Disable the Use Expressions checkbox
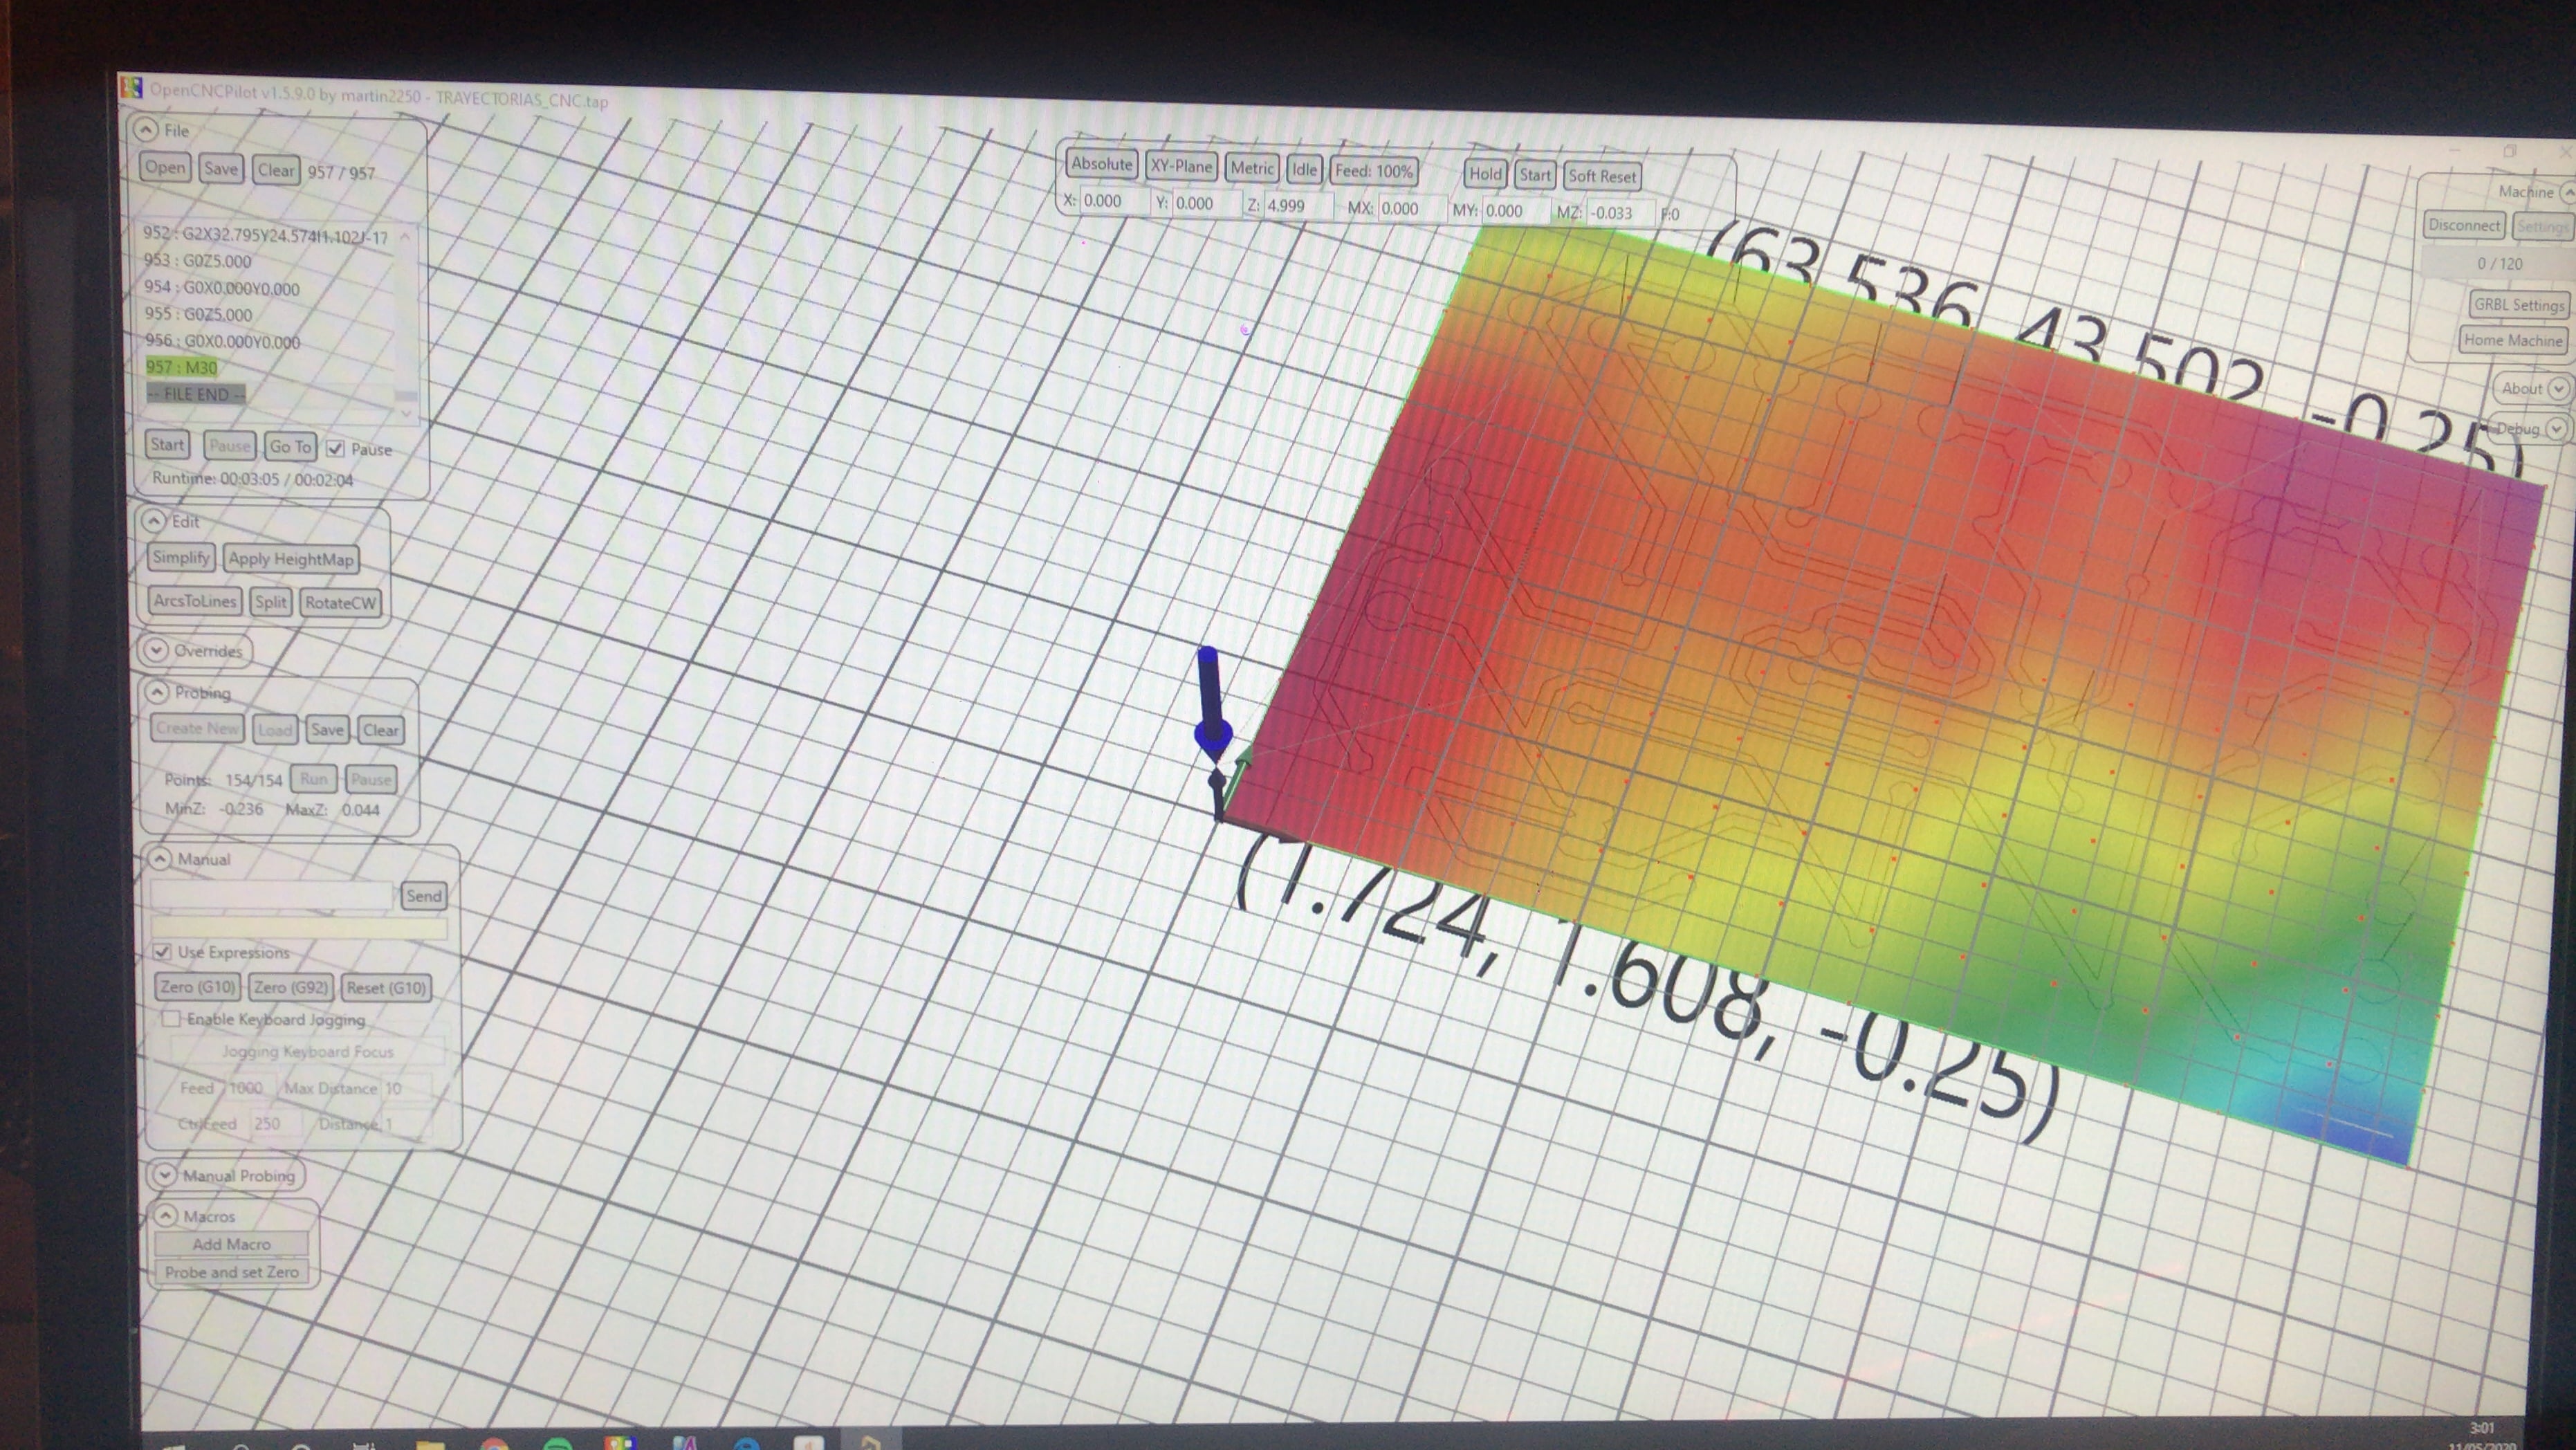2576x1450 pixels. (x=162, y=951)
